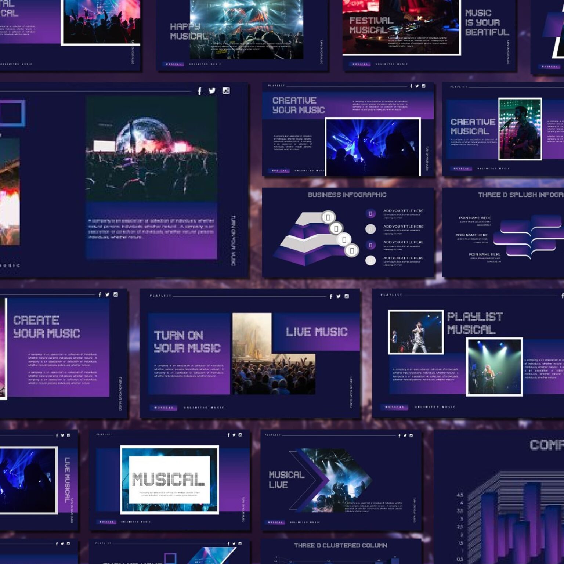Click the Facebook icon on the Live Musical slide
The width and height of the screenshot is (564, 564).
coord(58,435)
